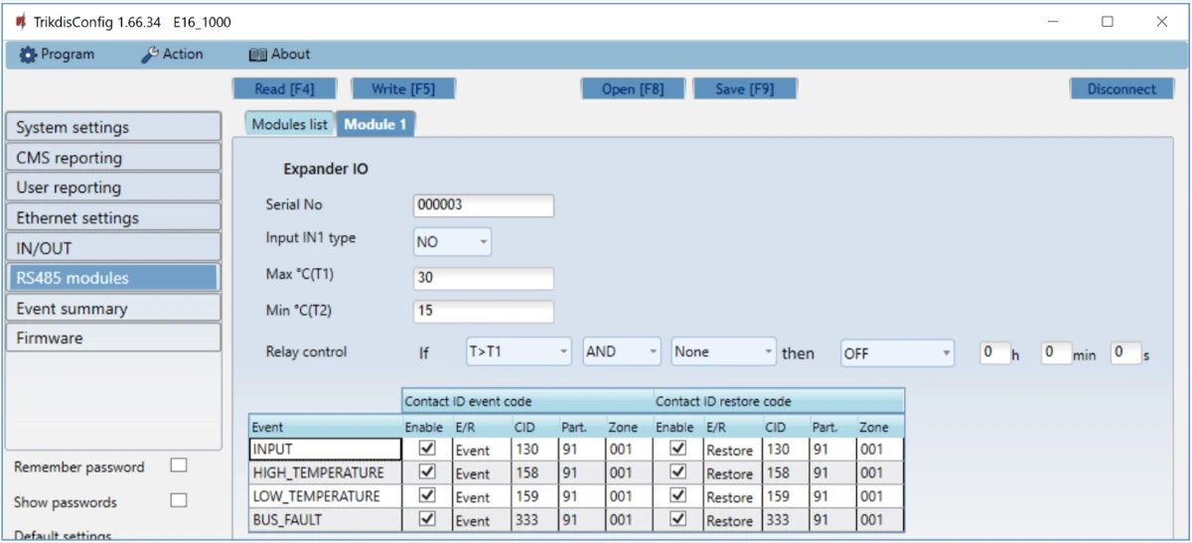1192x543 pixels.
Task: Go to the Event summary section
Action: 112,308
